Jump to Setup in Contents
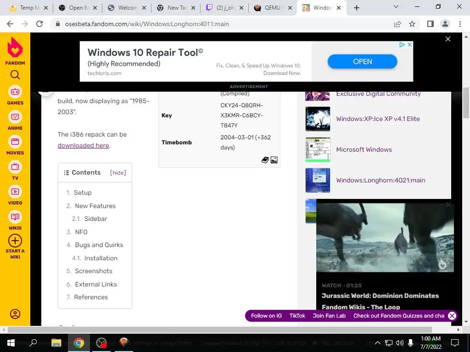This screenshot has height=352, width=470. [x=83, y=193]
